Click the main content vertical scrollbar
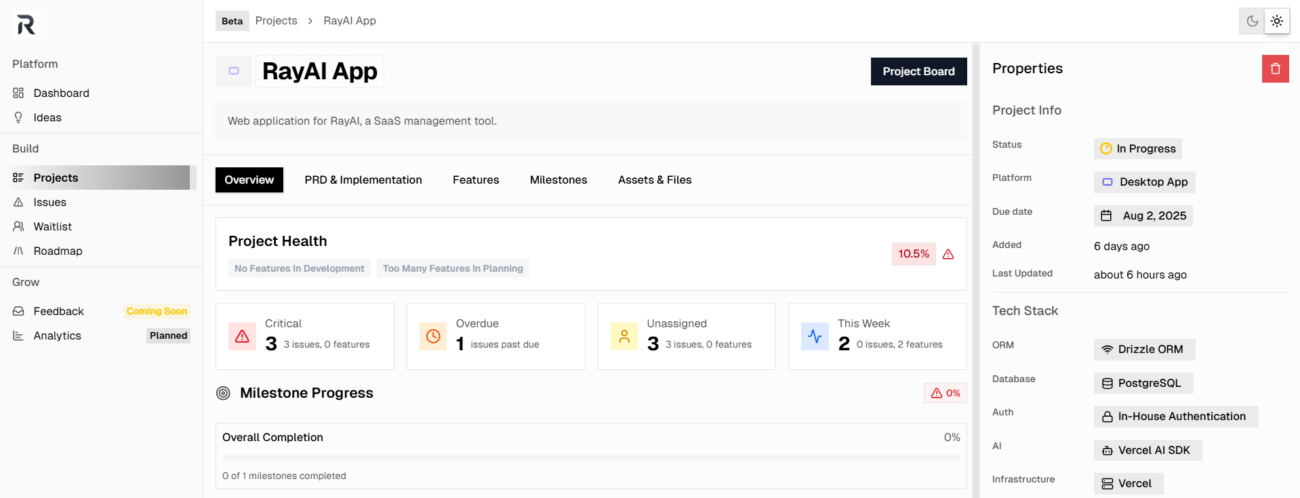The width and height of the screenshot is (1300, 498). click(976, 270)
